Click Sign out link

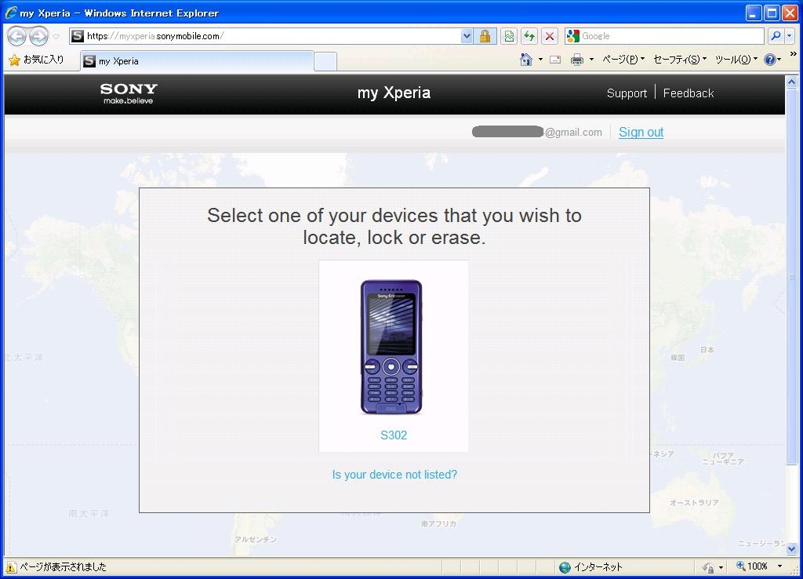tap(641, 132)
